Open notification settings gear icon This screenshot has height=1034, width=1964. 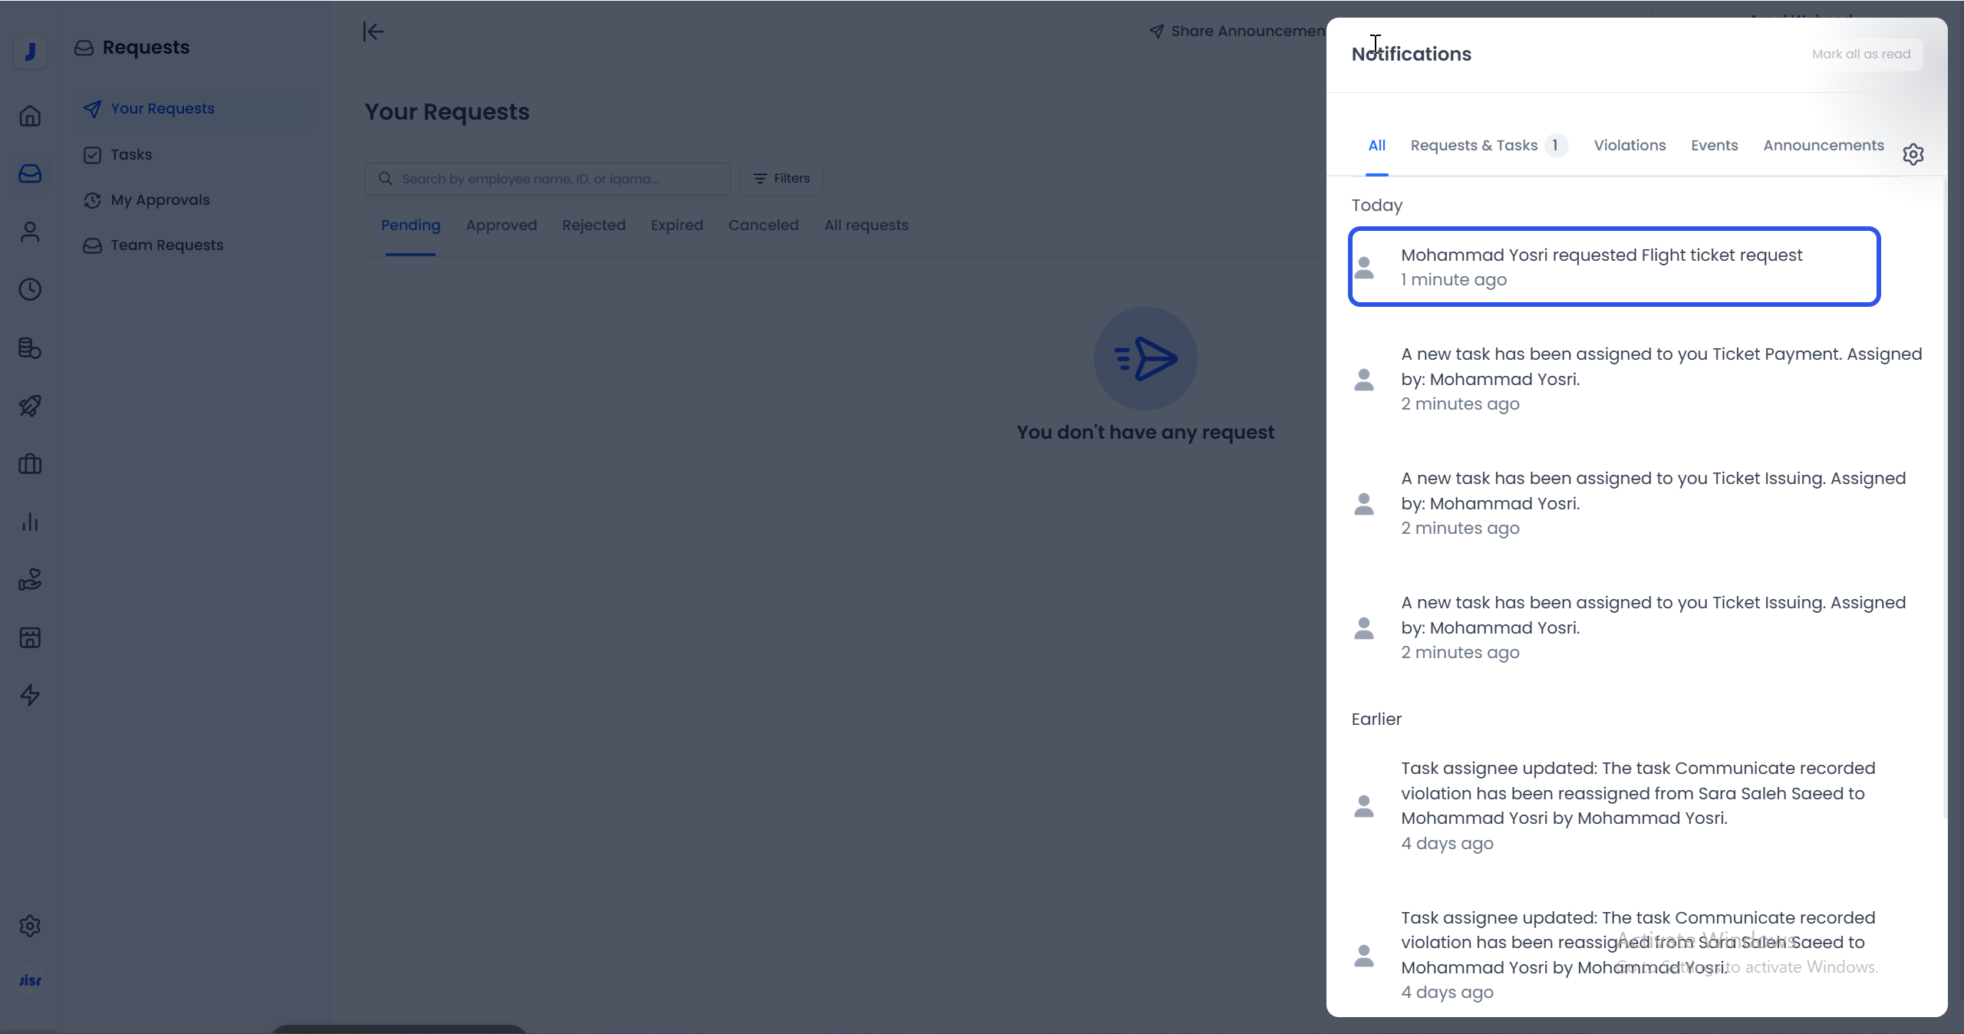1913,154
